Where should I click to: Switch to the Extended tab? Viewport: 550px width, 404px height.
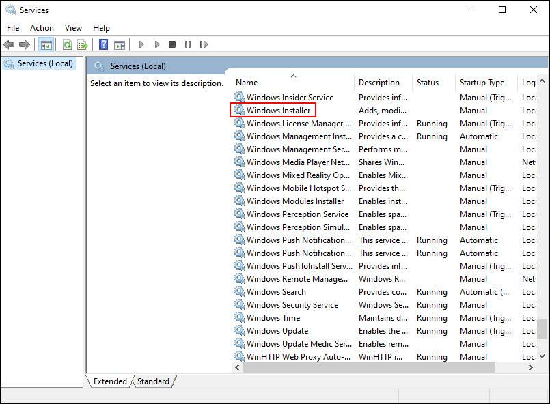[x=109, y=381]
